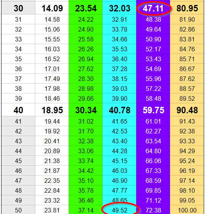This screenshot has width=206, height=214.
Task: Select the circled 49.52 cell
Action: point(120,210)
